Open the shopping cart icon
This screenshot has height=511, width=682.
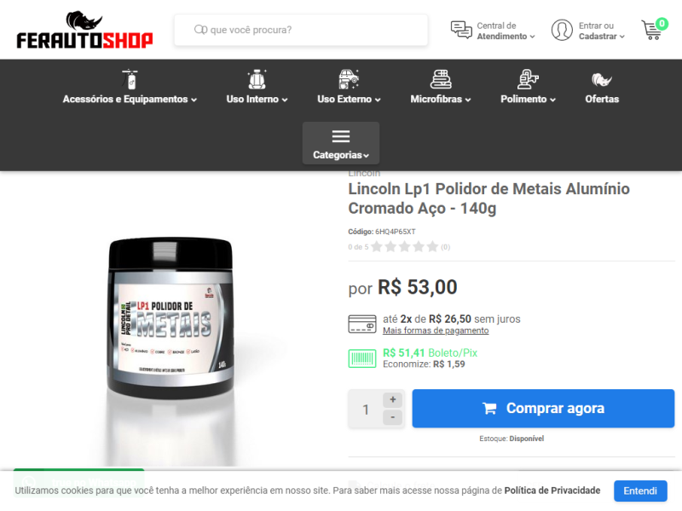click(x=653, y=29)
